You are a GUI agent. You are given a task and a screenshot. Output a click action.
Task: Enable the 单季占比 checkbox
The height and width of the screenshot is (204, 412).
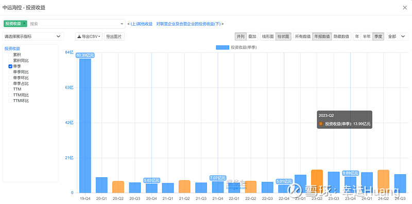click(x=10, y=83)
